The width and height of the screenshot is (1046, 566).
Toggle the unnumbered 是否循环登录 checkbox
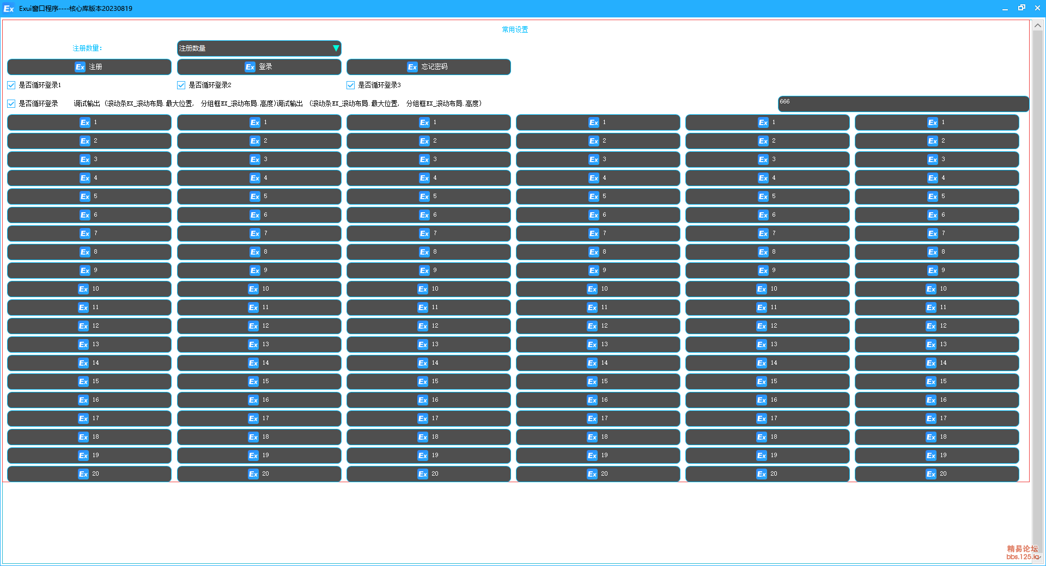(11, 104)
